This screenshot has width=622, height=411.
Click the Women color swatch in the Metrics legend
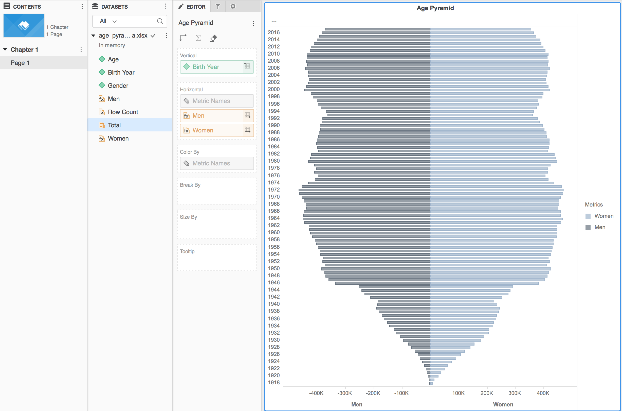pyautogui.click(x=588, y=216)
